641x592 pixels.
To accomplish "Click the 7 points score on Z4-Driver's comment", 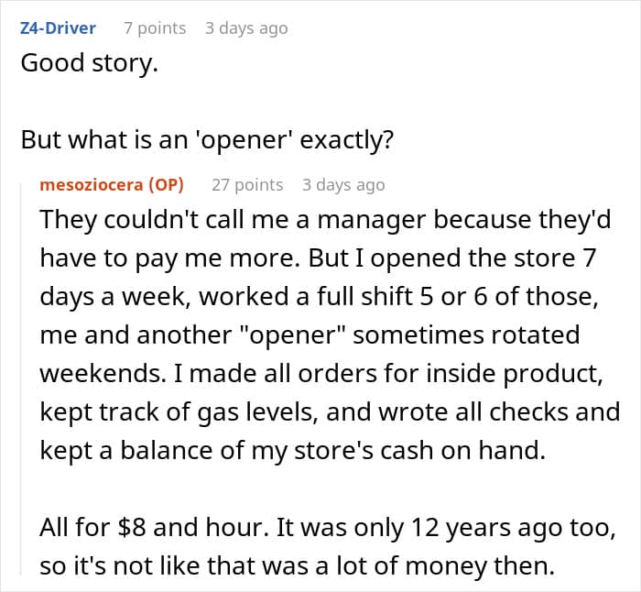I will 155,28.
